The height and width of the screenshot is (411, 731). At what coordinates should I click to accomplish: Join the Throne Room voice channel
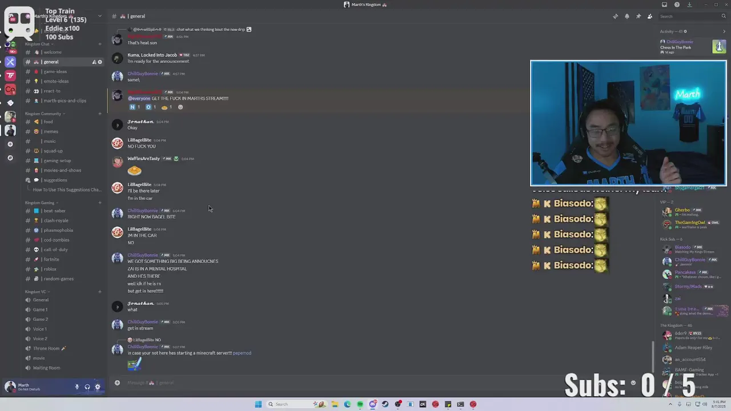point(64,348)
